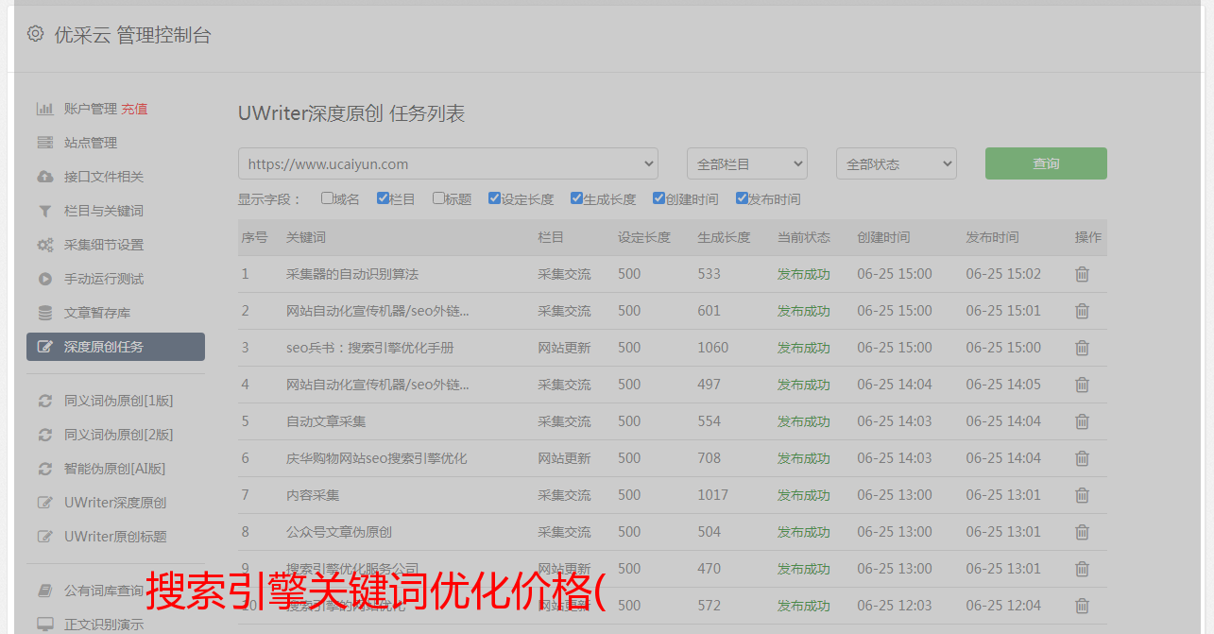Viewport: 1214px width, 634px height.
Task: Delete row 1 using its trash icon
Action: tap(1082, 274)
